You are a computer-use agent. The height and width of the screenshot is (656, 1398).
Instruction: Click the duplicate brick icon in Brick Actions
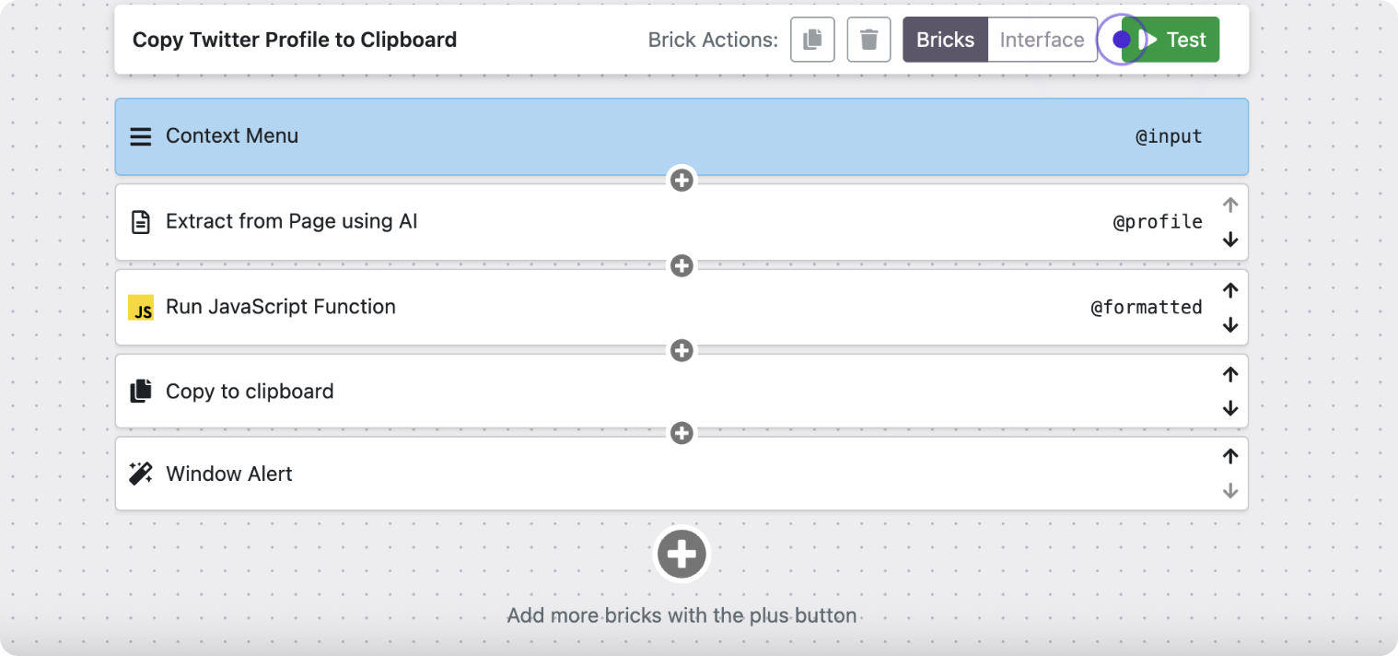click(812, 40)
